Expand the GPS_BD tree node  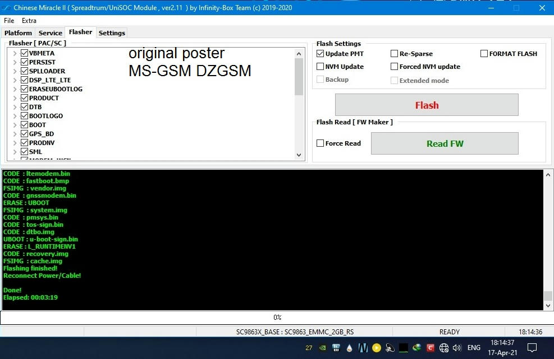coord(15,134)
